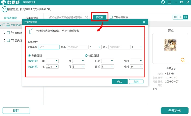Click the magnifier icon in preview panel

click(x=183, y=60)
